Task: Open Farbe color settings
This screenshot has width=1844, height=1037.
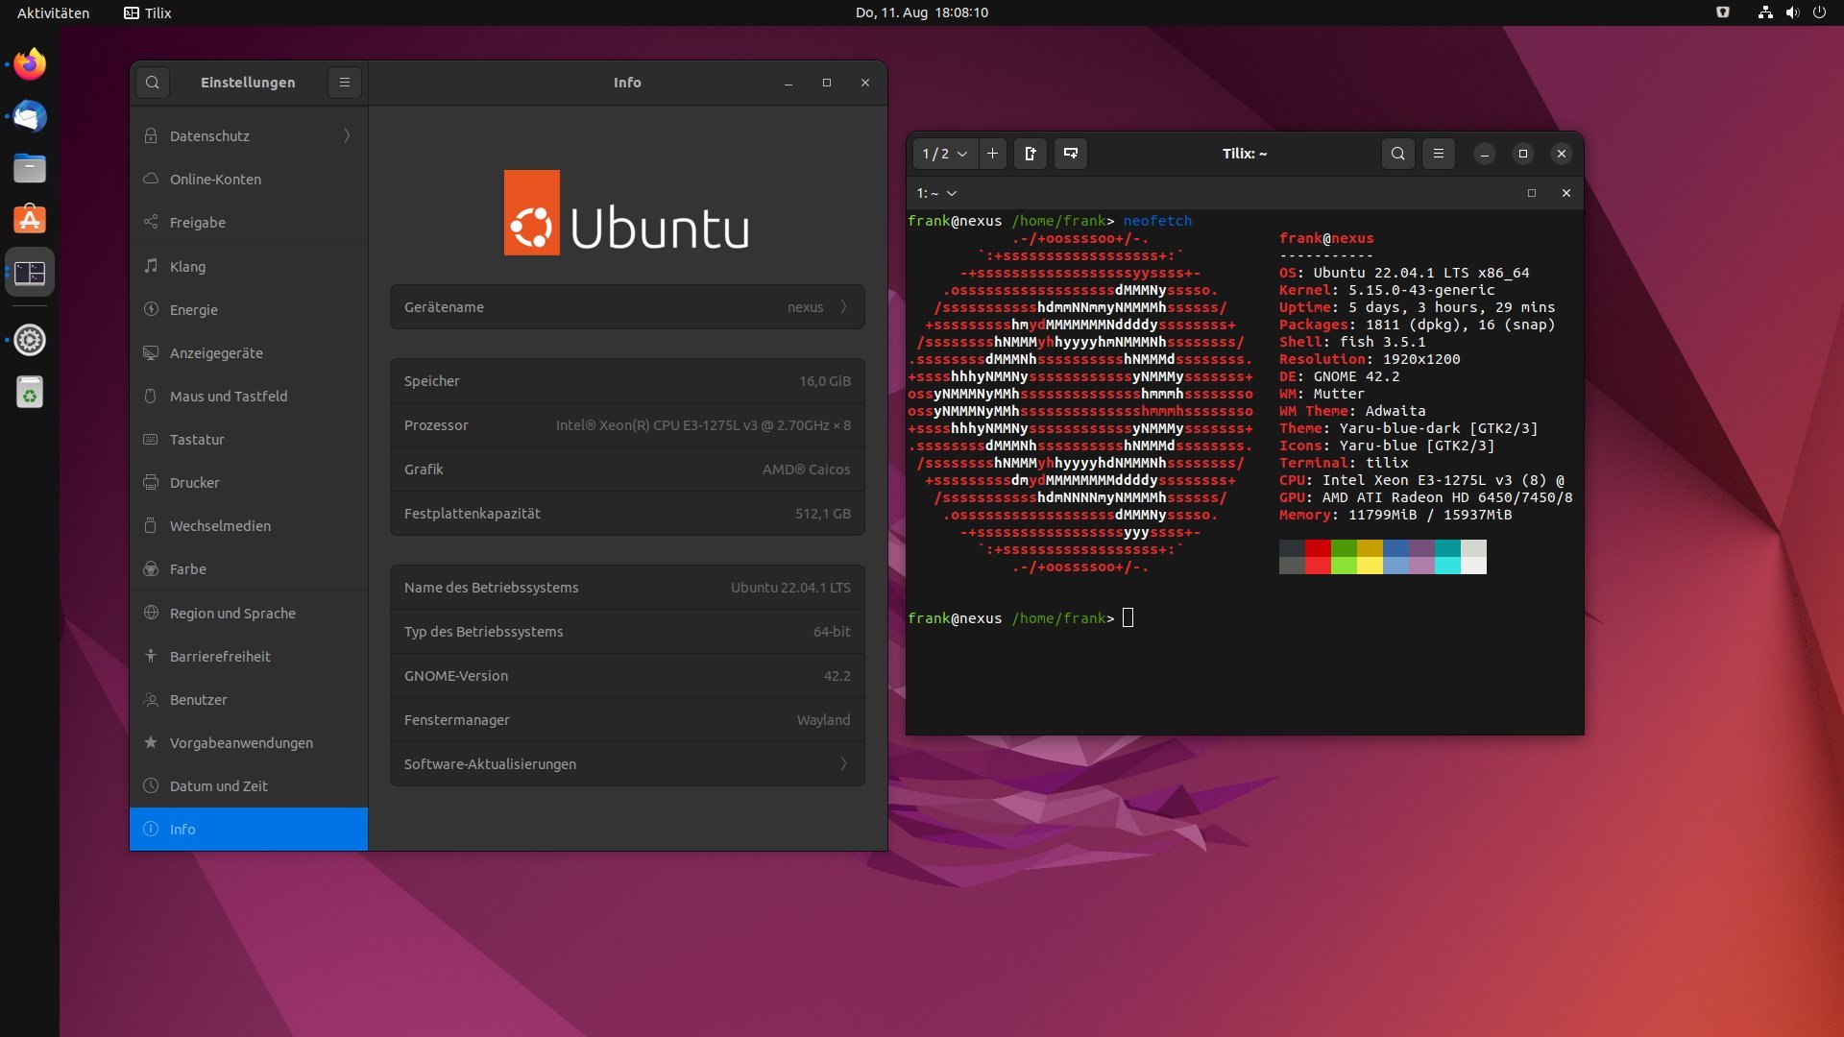Action: [249, 569]
